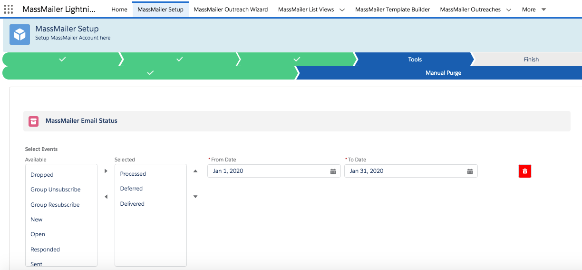Open the App Launcher grid icon
Image resolution: width=582 pixels, height=270 pixels.
pos(9,9)
